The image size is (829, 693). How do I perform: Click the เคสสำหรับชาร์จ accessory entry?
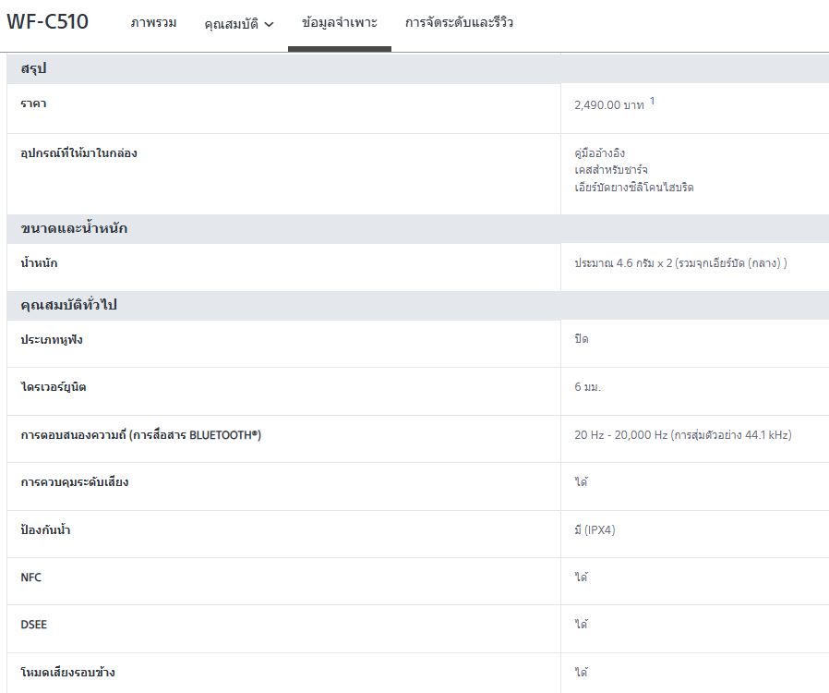(611, 170)
